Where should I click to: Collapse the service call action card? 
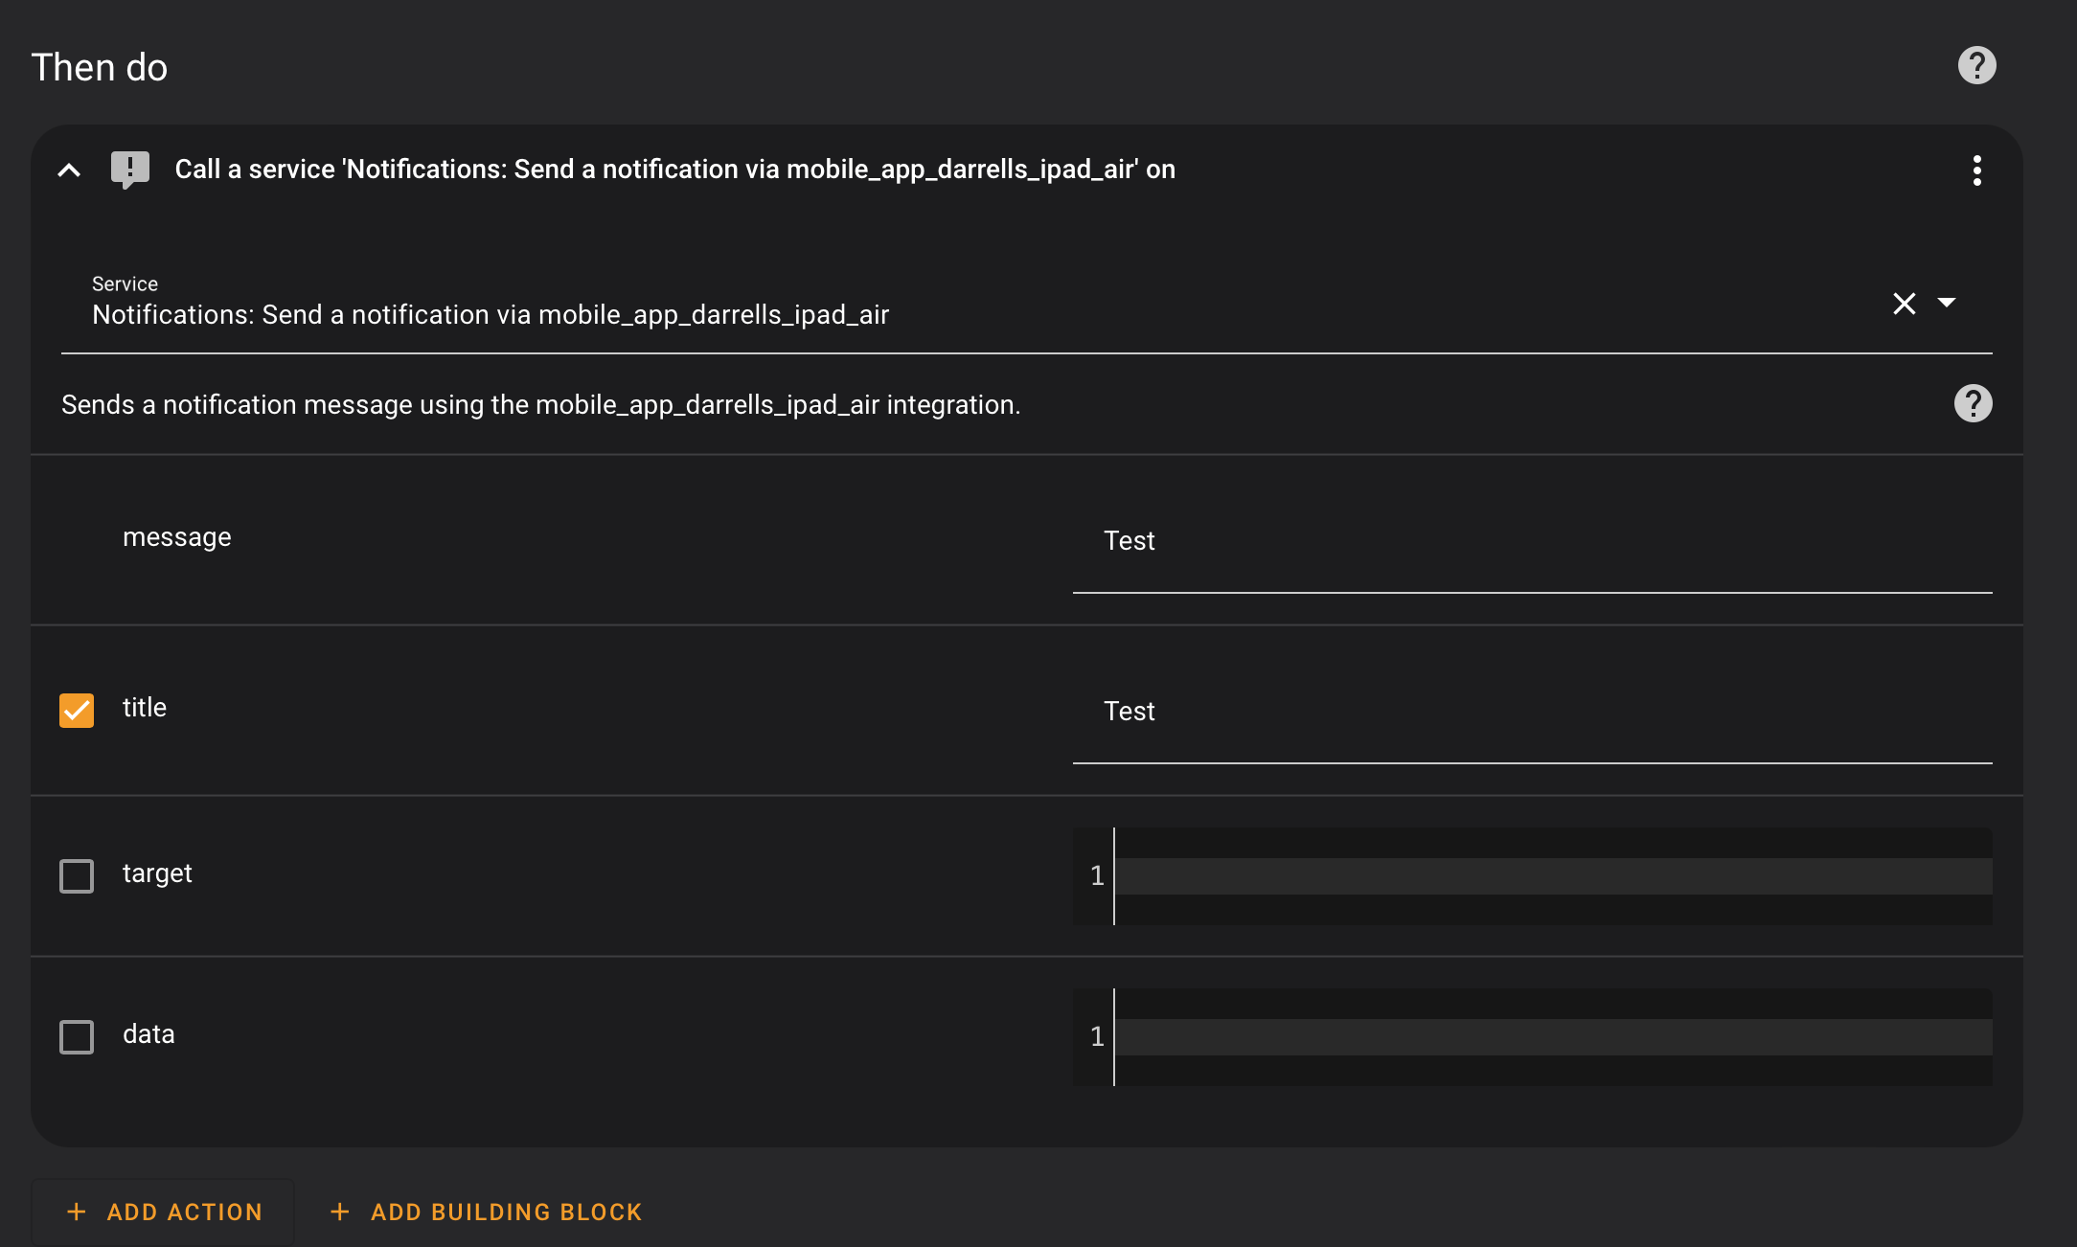point(69,170)
